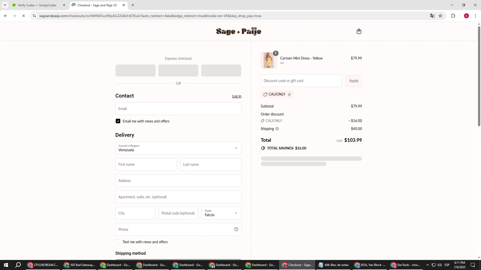This screenshot has width=481, height=270.
Task: Open Windows notification center icon
Action: pyautogui.click(x=473, y=265)
